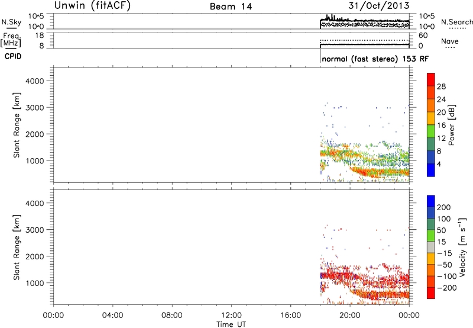The width and height of the screenshot is (473, 328).
Task: Click the 'Velocity [m s⁻¹]' colorbar title
Action: tap(462, 247)
